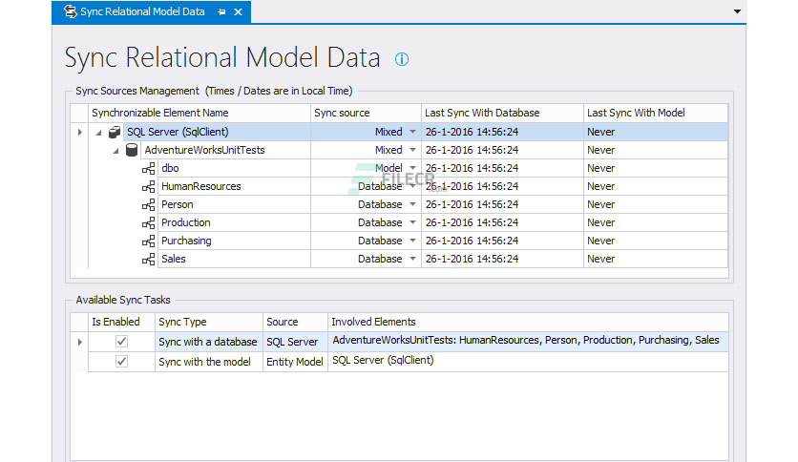798x462 pixels.
Task: Click 'Sync with the model' sync type cell
Action: (x=209, y=362)
